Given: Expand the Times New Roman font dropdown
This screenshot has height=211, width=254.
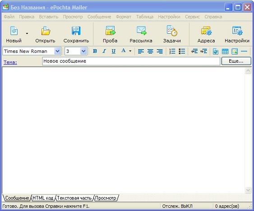Looking at the screenshot, I should [x=57, y=51].
